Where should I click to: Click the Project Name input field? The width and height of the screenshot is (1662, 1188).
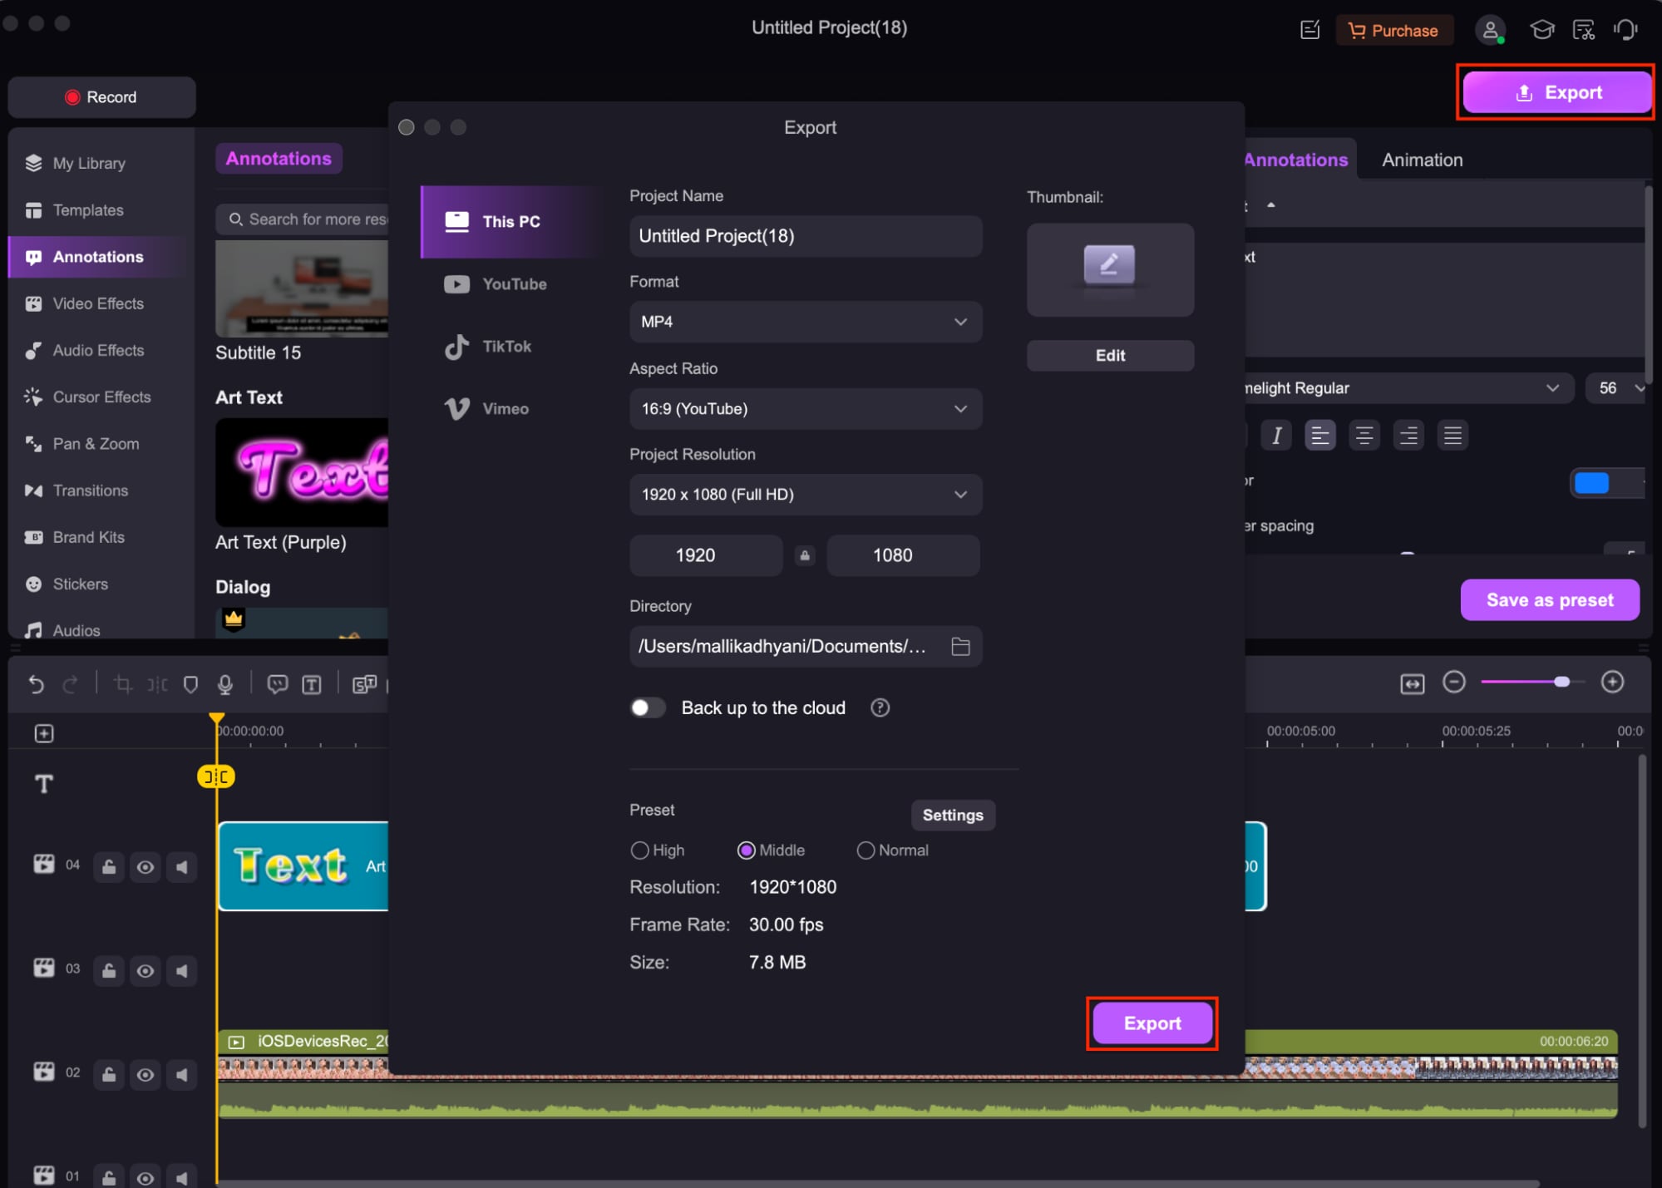(805, 236)
